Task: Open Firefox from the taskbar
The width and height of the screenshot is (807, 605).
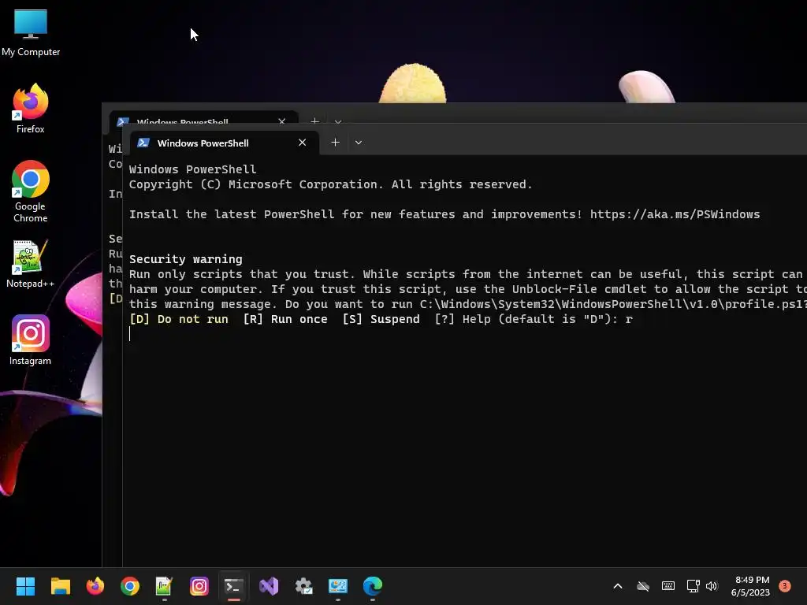Action: coord(95,586)
